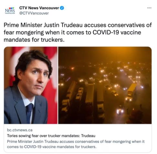Click the blue verified checkmark badge
The image size is (157, 154).
point(62,8)
